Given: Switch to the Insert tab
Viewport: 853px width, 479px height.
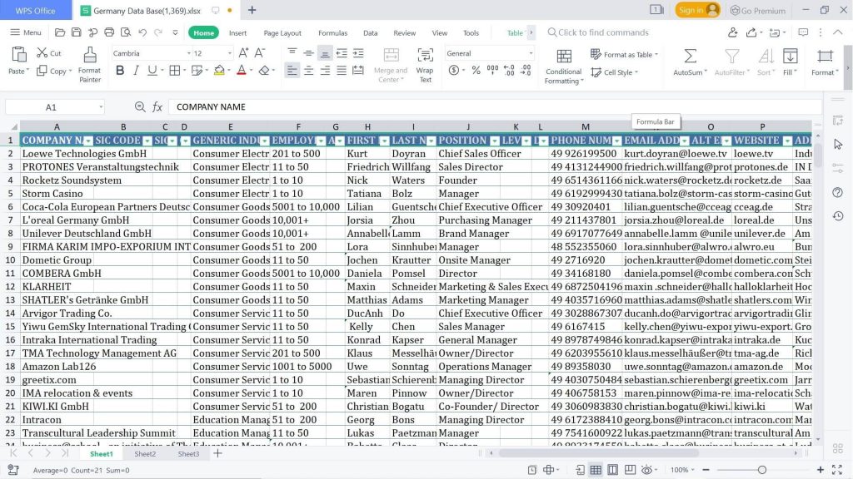Looking at the screenshot, I should 237,32.
